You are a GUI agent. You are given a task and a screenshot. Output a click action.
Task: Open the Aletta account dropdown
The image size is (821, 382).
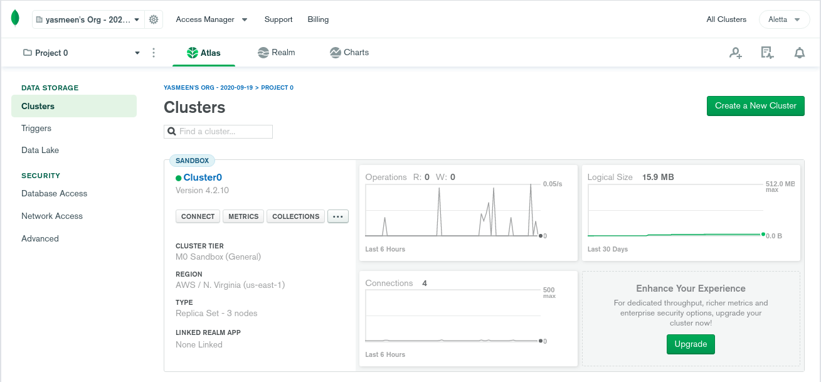pos(784,19)
